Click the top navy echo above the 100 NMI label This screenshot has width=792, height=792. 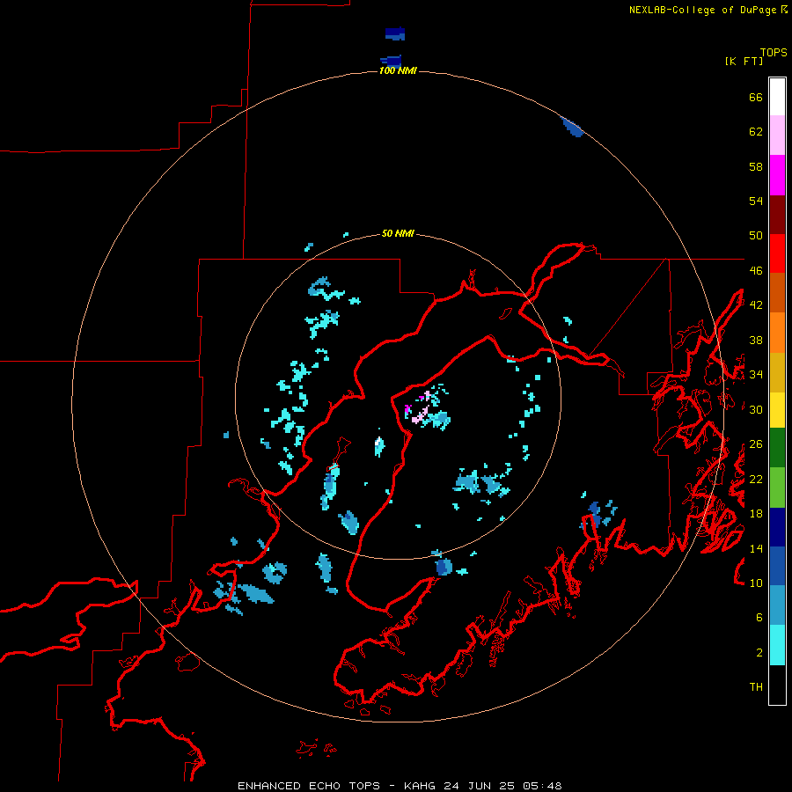[395, 33]
